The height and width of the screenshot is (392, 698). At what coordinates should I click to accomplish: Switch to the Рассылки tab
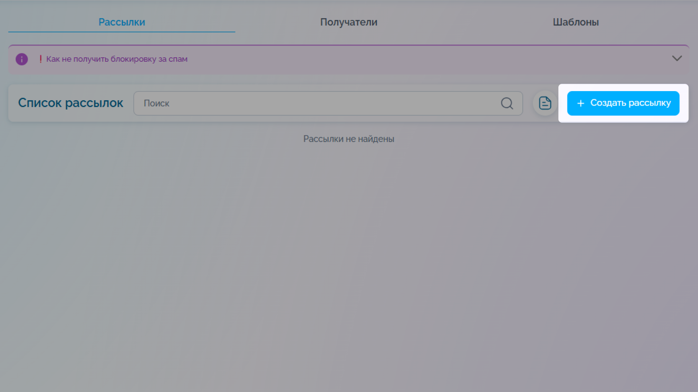[122, 22]
